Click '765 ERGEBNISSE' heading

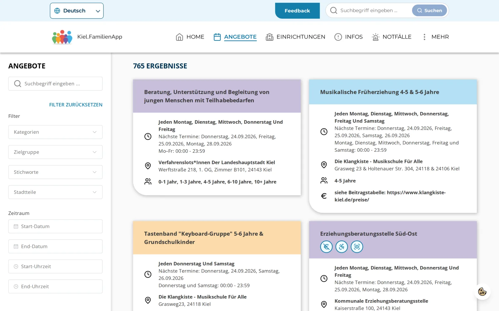click(160, 66)
